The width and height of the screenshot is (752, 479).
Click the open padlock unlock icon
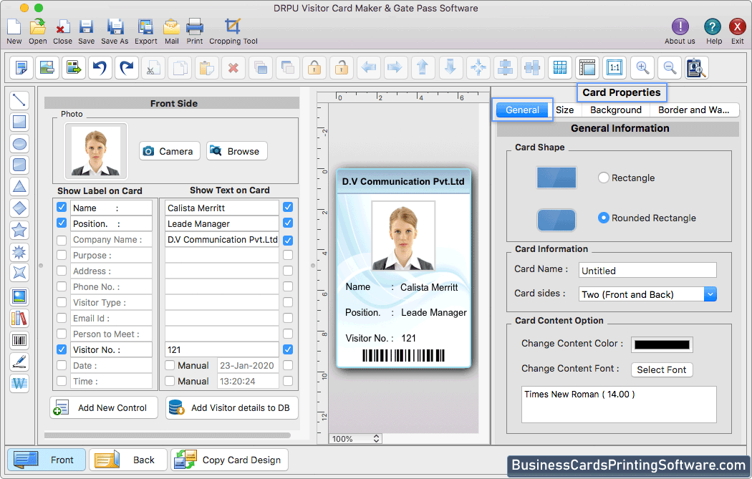coord(341,67)
